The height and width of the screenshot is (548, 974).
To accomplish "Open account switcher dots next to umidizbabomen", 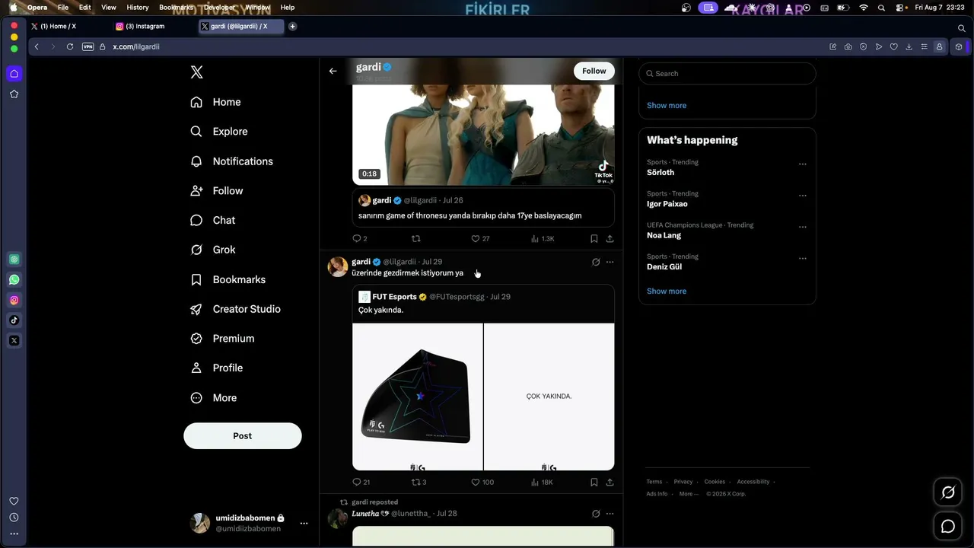I will click(x=304, y=524).
